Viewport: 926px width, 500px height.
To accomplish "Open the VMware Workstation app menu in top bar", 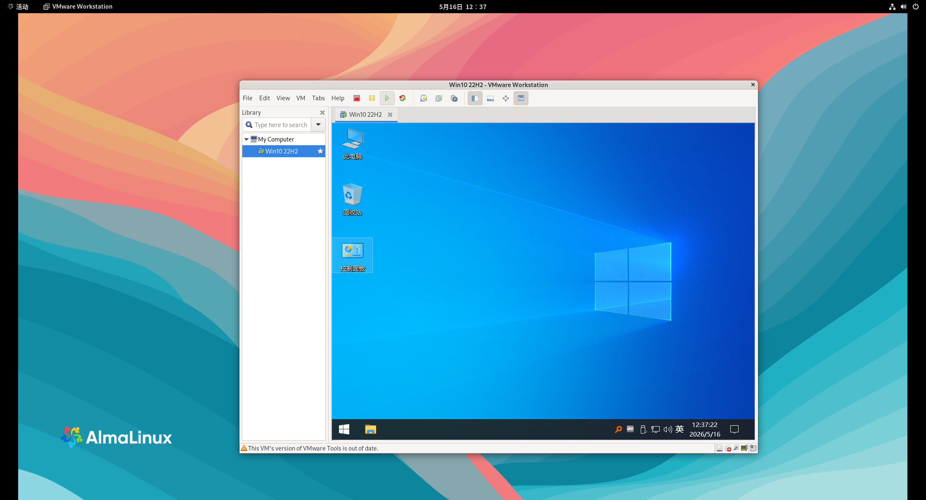I will click(78, 7).
